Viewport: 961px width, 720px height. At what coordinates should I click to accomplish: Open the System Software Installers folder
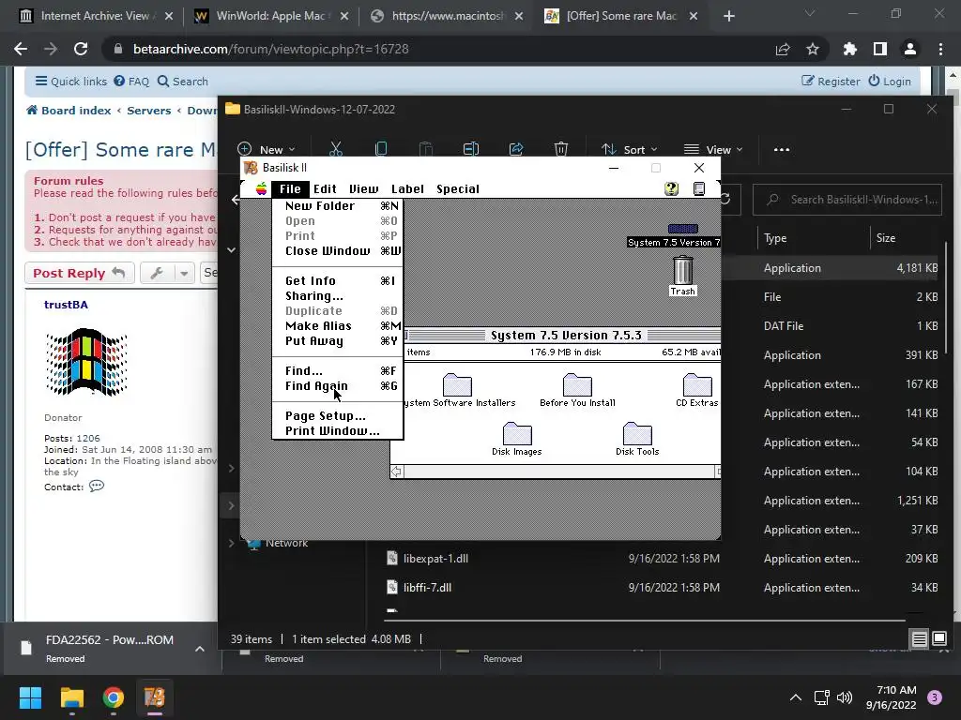[x=457, y=385]
